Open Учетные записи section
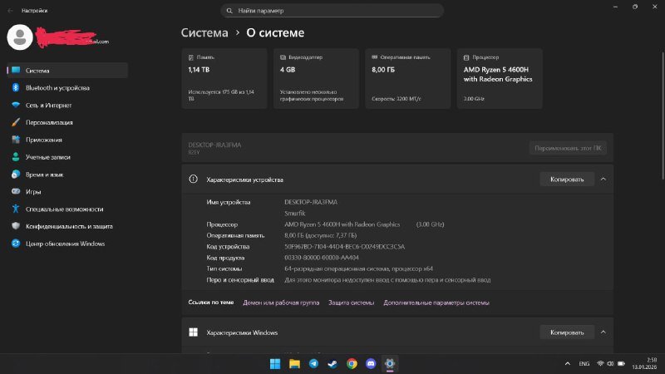The width and height of the screenshot is (665, 374). pos(67,157)
